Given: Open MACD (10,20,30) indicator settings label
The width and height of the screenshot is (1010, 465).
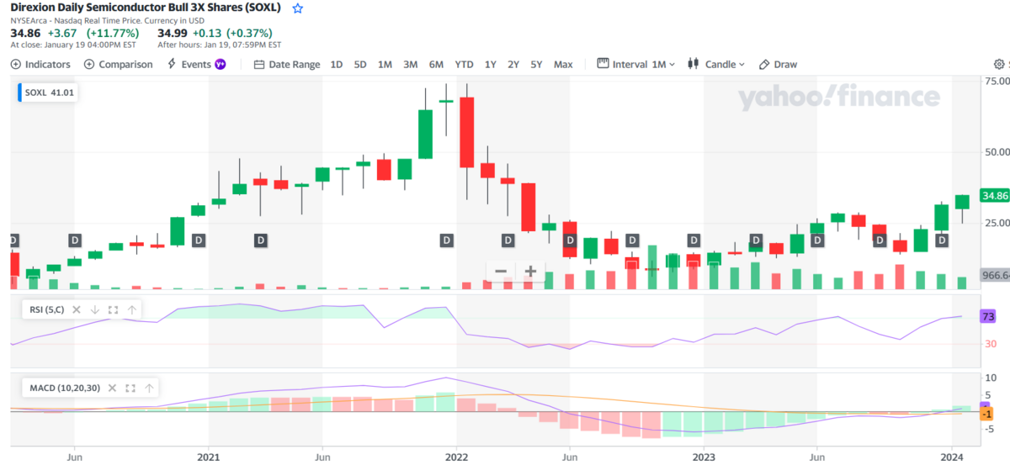Looking at the screenshot, I should pos(63,388).
